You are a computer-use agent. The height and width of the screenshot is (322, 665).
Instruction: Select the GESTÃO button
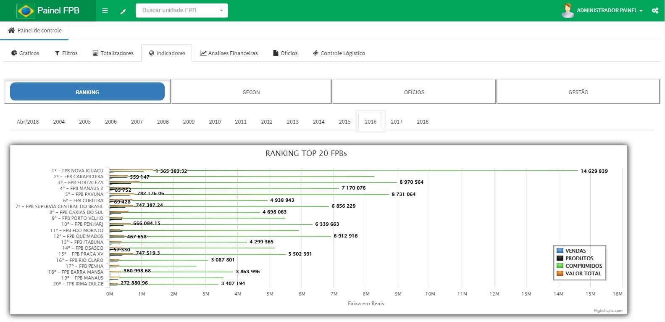[578, 92]
